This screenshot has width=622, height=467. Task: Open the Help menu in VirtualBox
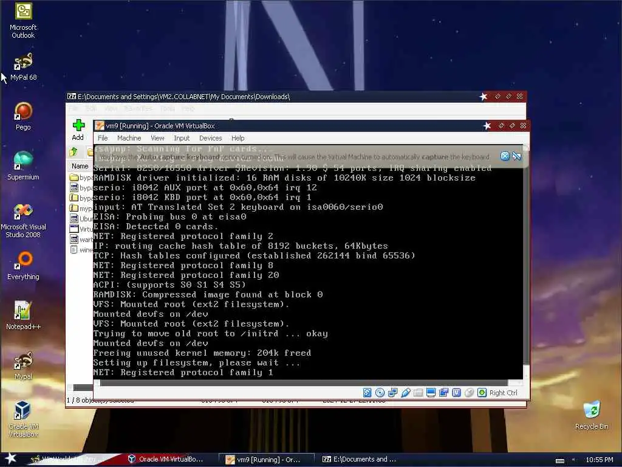[x=238, y=138]
